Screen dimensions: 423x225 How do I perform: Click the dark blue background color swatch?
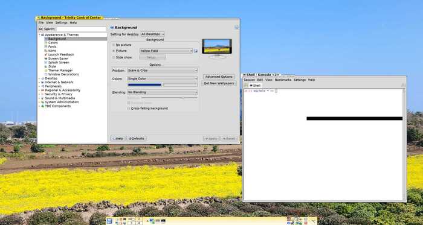[144, 84]
